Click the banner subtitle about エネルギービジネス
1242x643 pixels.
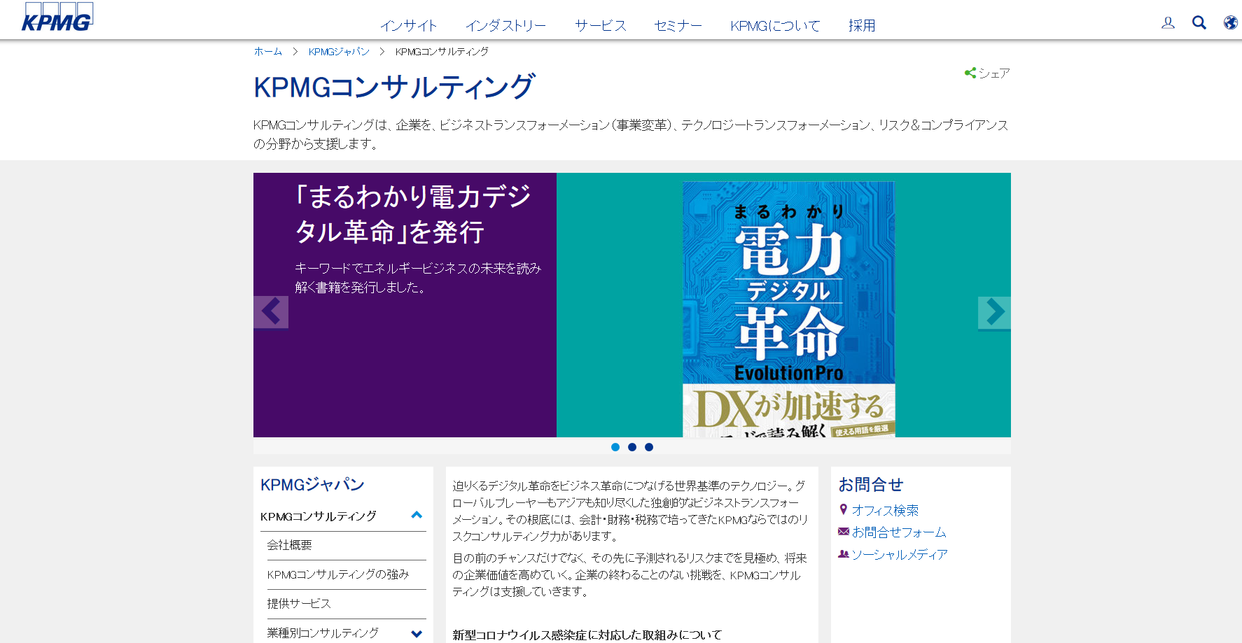pyautogui.click(x=418, y=278)
